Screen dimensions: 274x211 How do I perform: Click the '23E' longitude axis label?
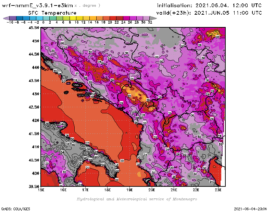[218, 190]
